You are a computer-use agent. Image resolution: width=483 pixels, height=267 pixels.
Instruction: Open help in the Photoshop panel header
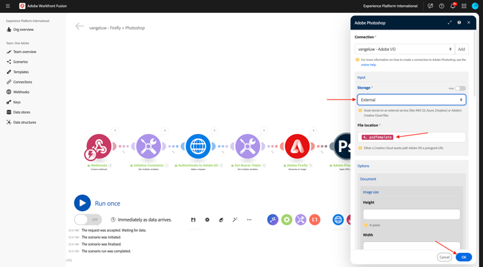459,22
